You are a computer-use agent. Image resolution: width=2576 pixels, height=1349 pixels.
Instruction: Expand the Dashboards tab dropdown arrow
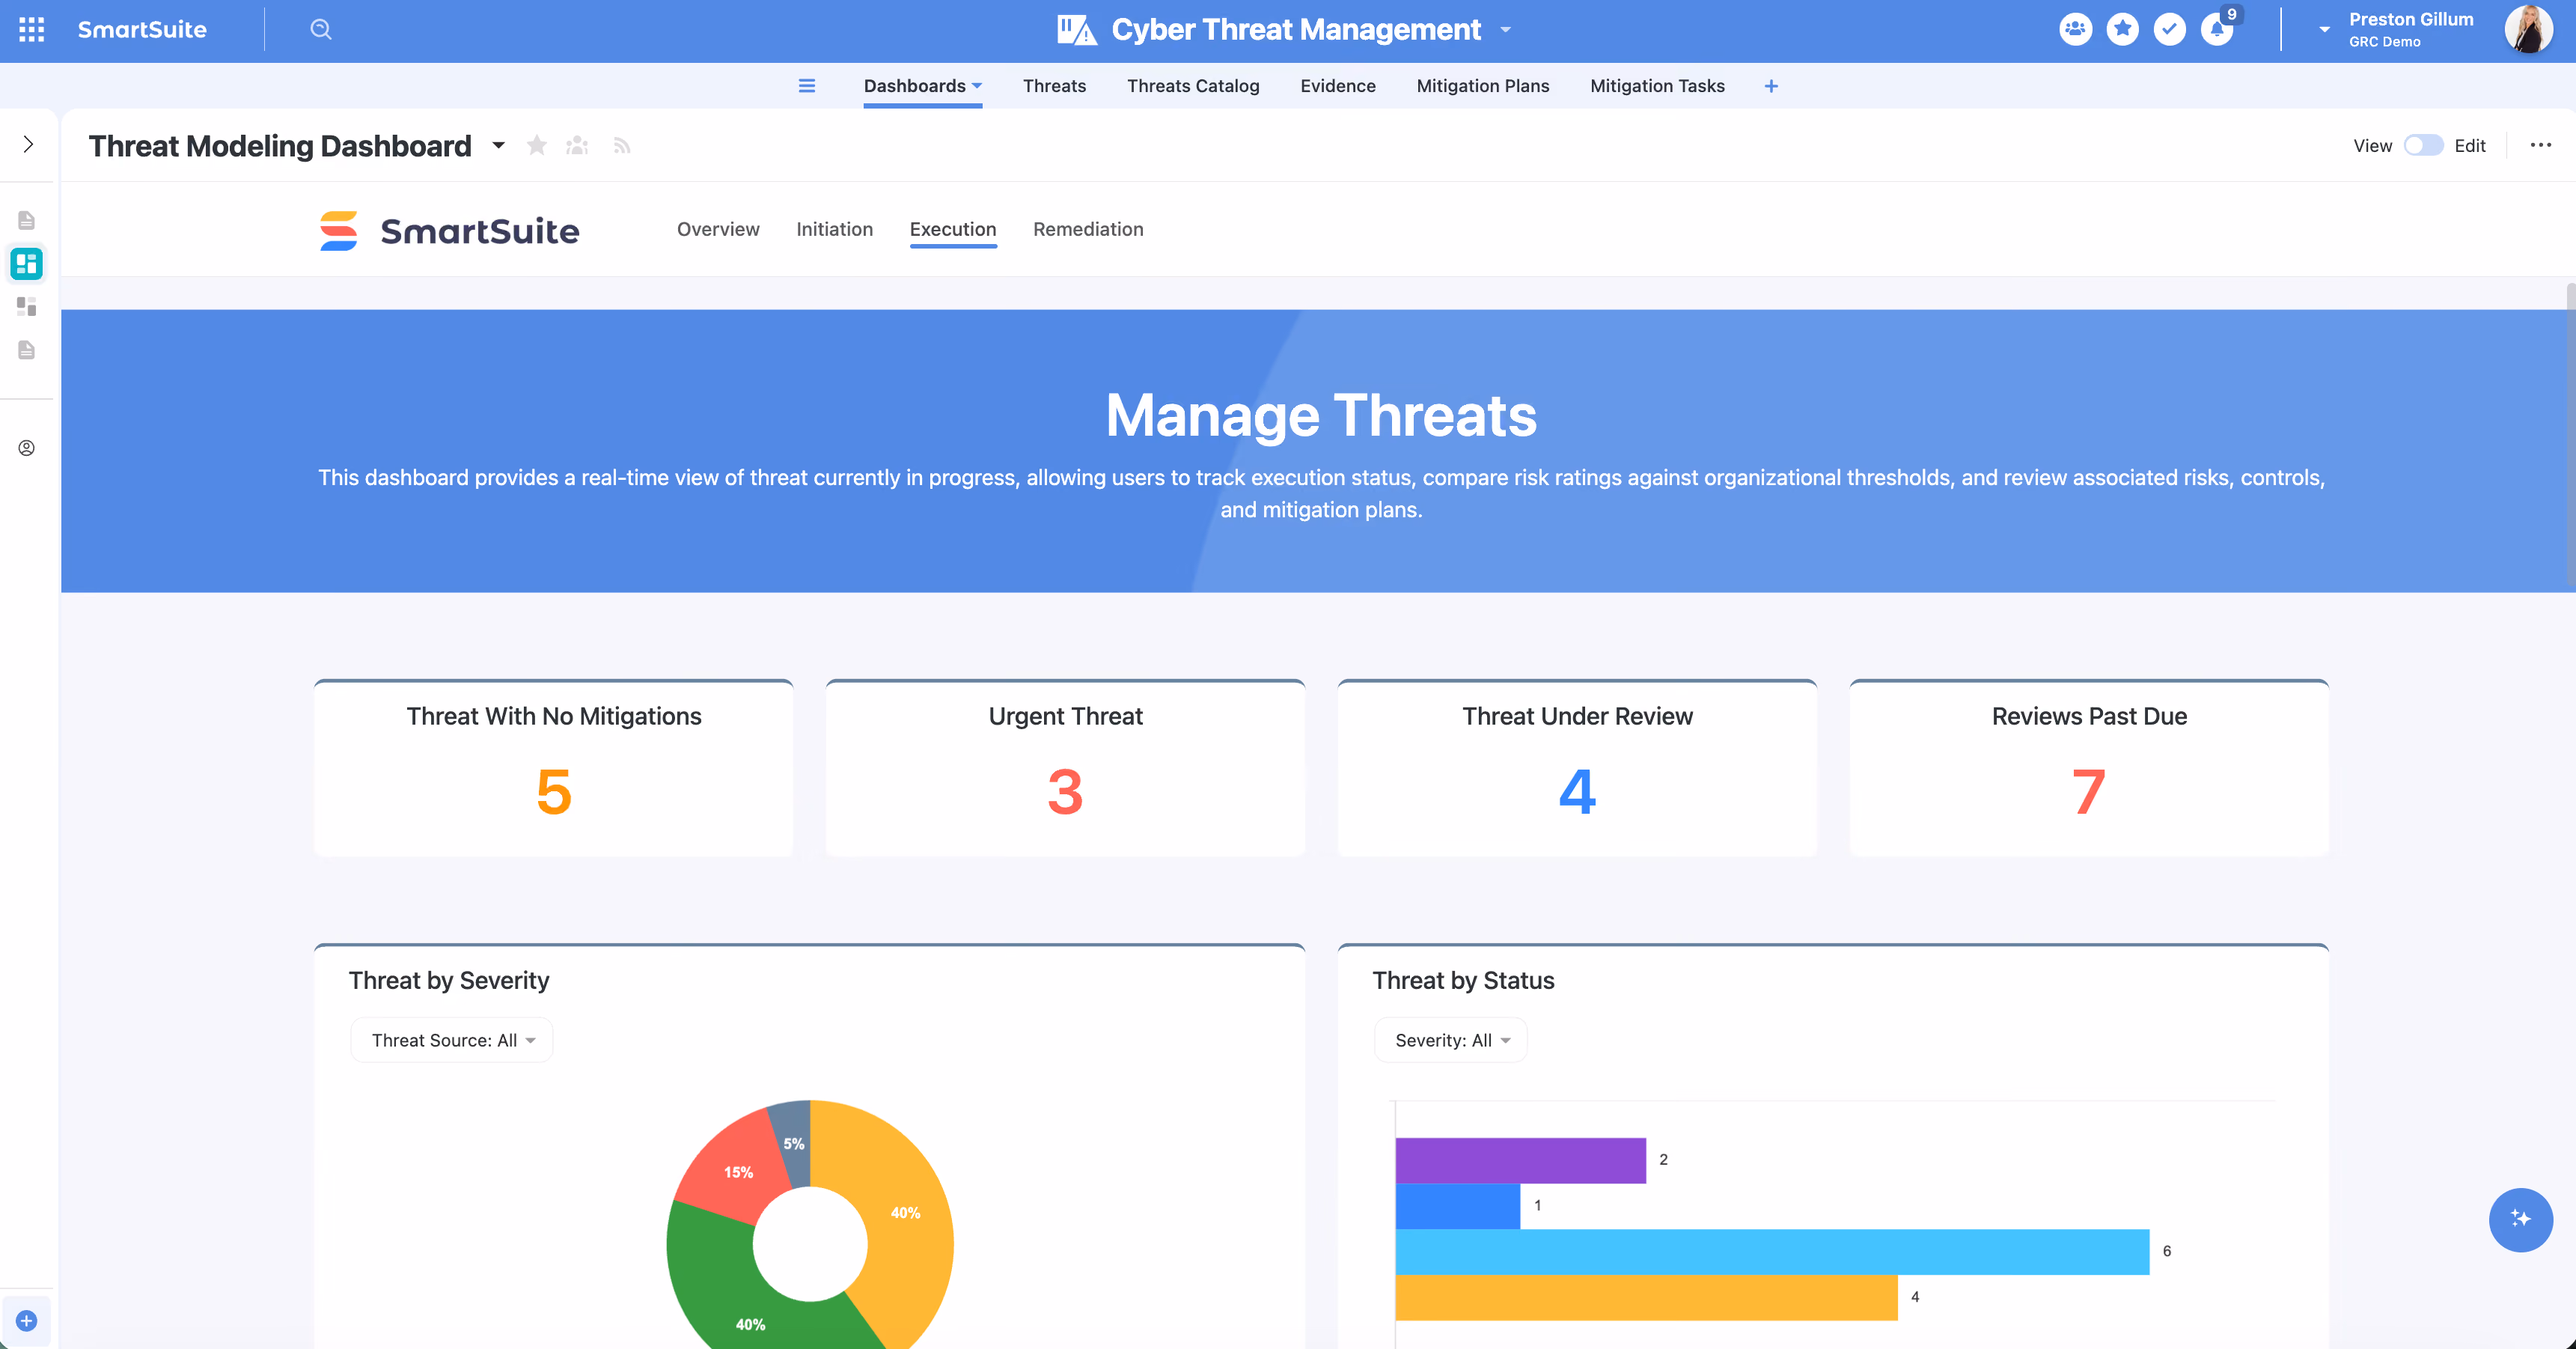(977, 86)
